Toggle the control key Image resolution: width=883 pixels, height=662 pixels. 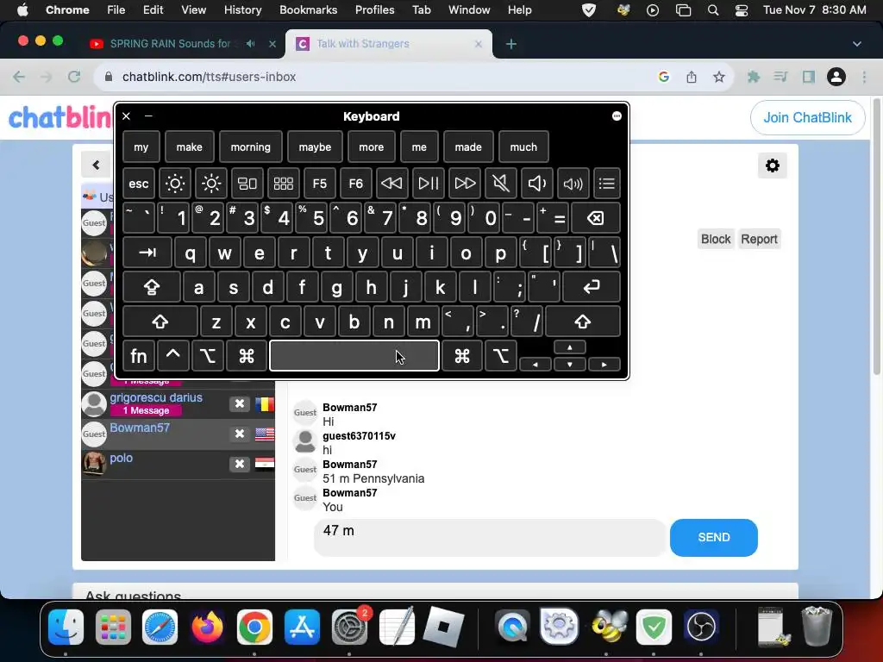pos(172,356)
